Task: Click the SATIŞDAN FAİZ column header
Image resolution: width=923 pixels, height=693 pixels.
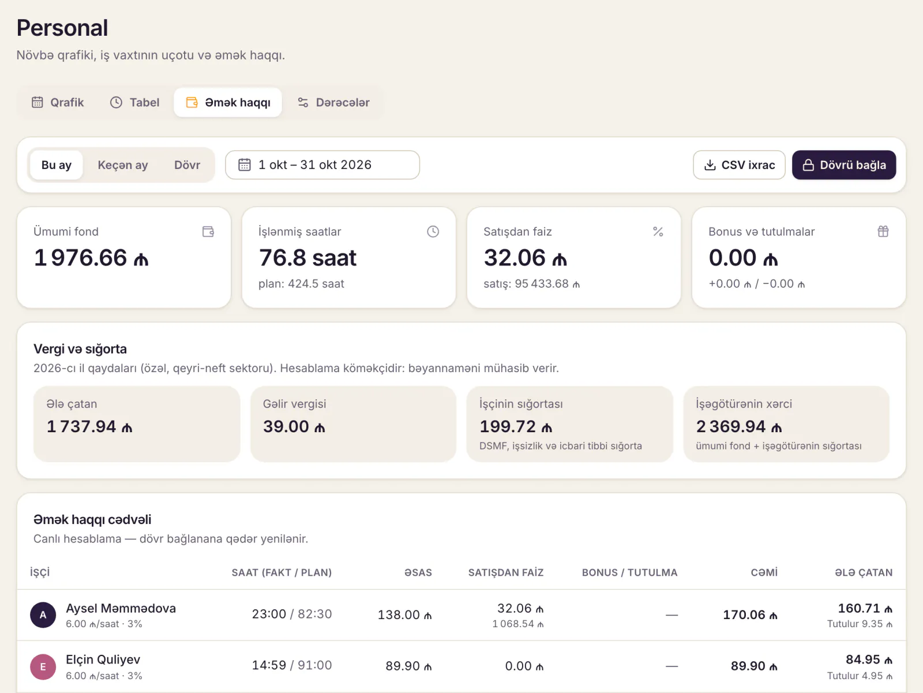Action: coord(506,572)
